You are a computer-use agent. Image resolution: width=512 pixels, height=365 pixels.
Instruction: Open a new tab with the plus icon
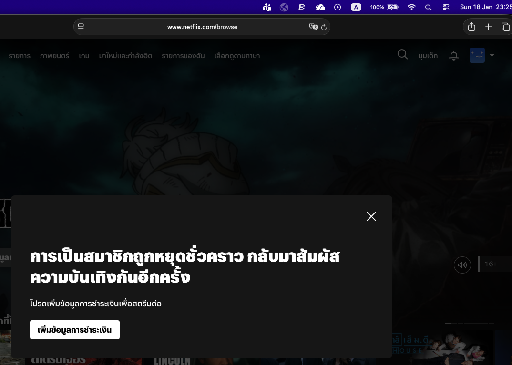click(489, 27)
